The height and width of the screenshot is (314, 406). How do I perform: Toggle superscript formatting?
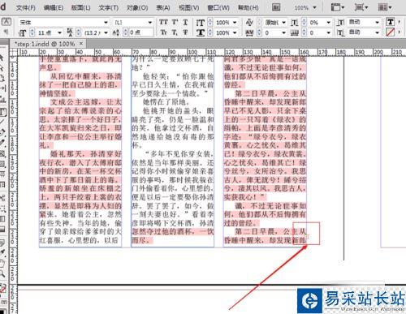tap(175, 22)
